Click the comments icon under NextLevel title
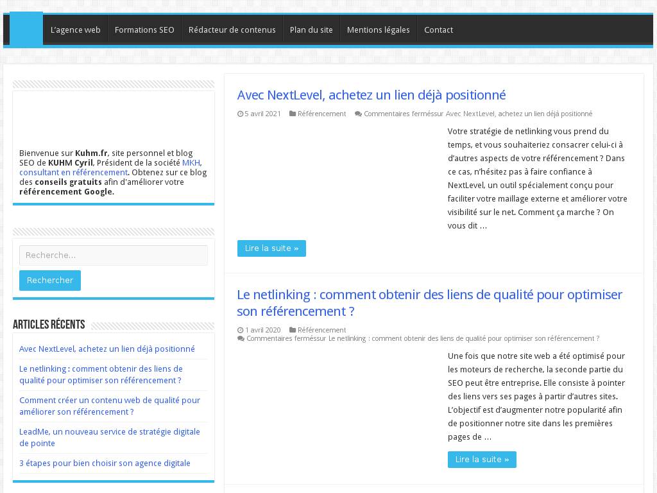The height and width of the screenshot is (493, 657). (x=358, y=114)
